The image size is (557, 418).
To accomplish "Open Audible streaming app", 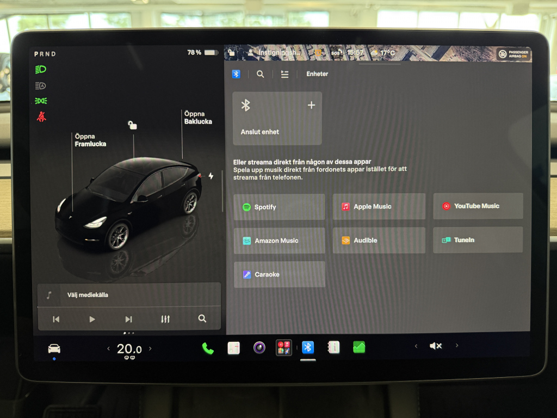I will tap(379, 240).
